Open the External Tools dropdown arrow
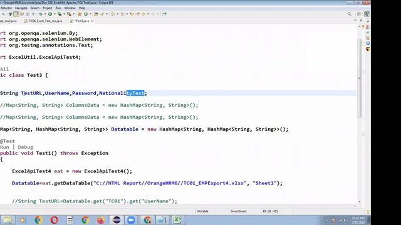Screen dimensions: 401x225 74,14
